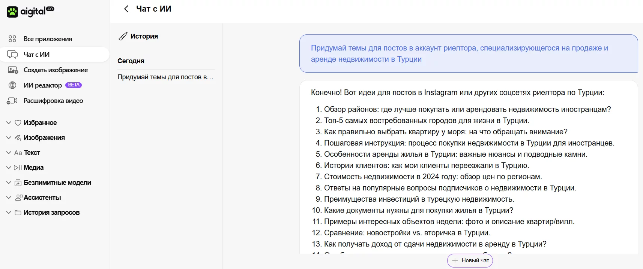Click the Избранное heart icon

(x=18, y=123)
